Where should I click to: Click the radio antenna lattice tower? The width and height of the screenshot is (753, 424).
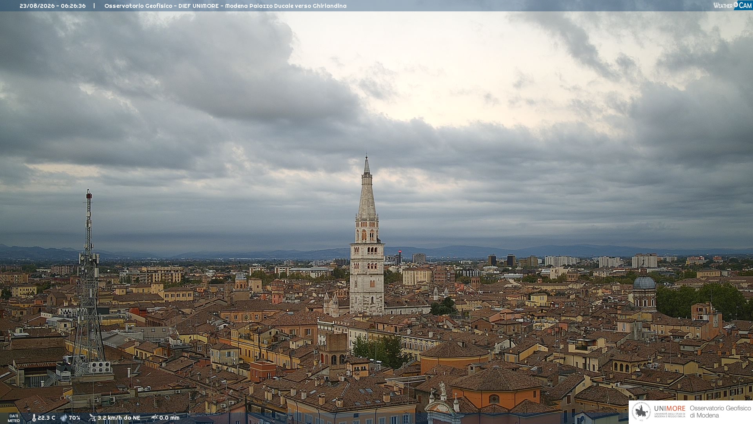(89, 283)
